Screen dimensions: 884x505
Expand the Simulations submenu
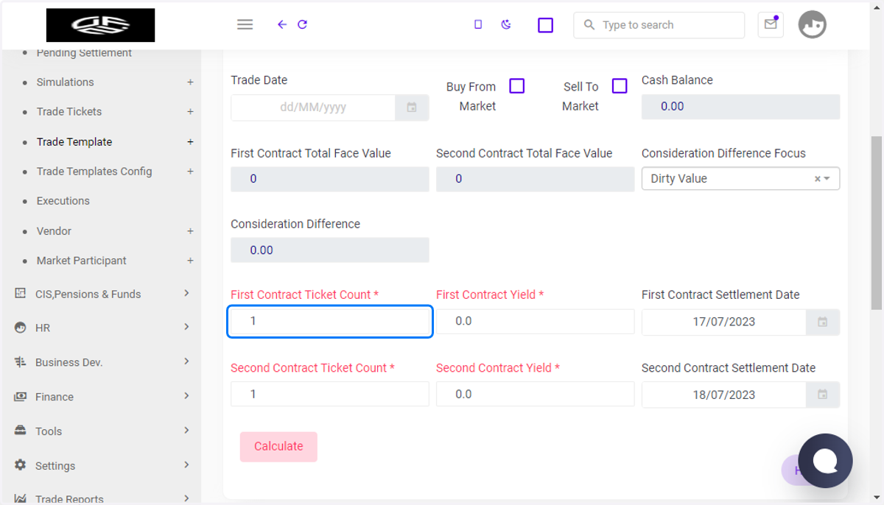click(x=190, y=82)
